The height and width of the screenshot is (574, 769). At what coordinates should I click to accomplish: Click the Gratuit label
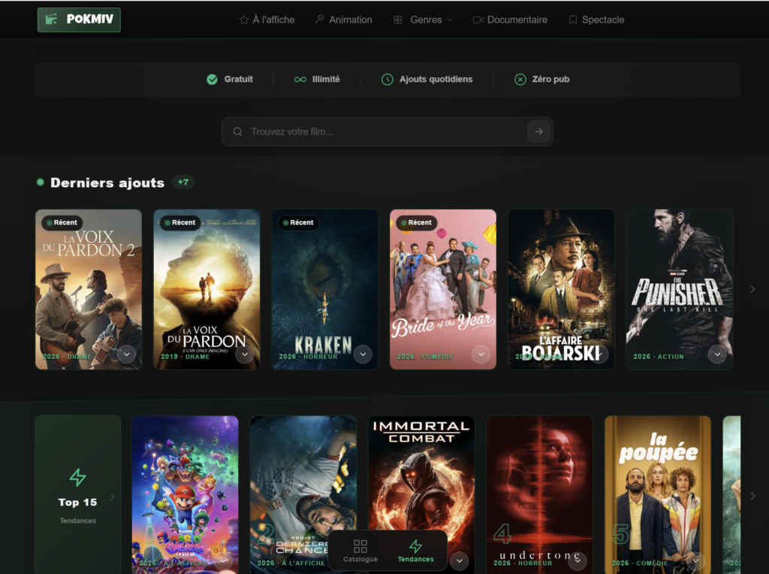238,80
